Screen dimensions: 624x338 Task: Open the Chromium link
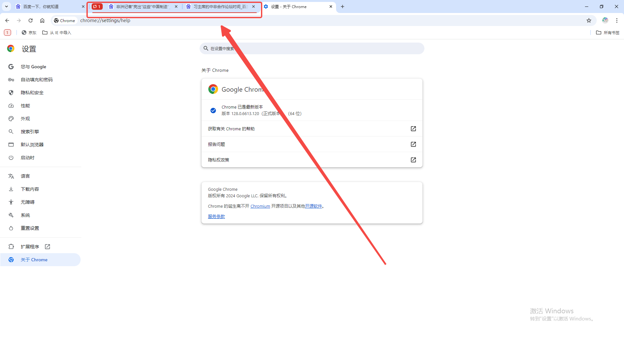[x=260, y=206]
